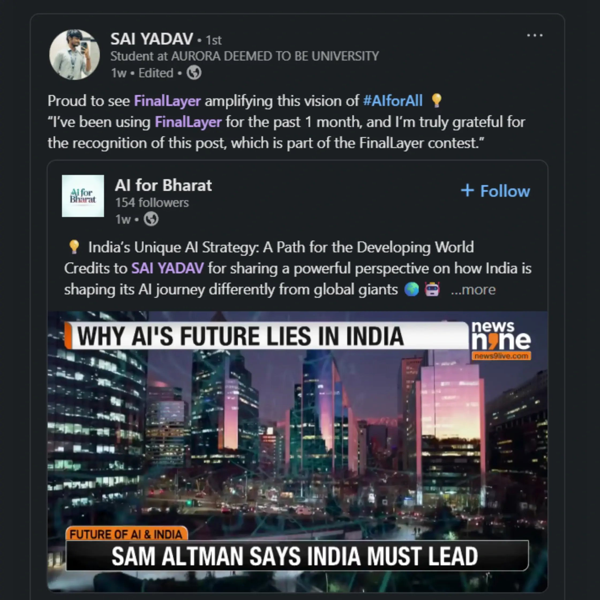Open the FinalLayer mention after 'I've been using'
Image resolution: width=600 pixels, height=600 pixels.
[x=188, y=122]
